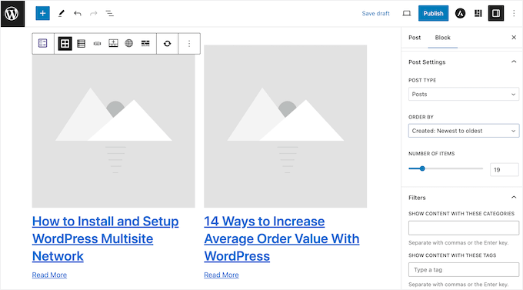523x290 pixels.
Task: Select the Average Order Value placeholder image
Action: (285, 126)
